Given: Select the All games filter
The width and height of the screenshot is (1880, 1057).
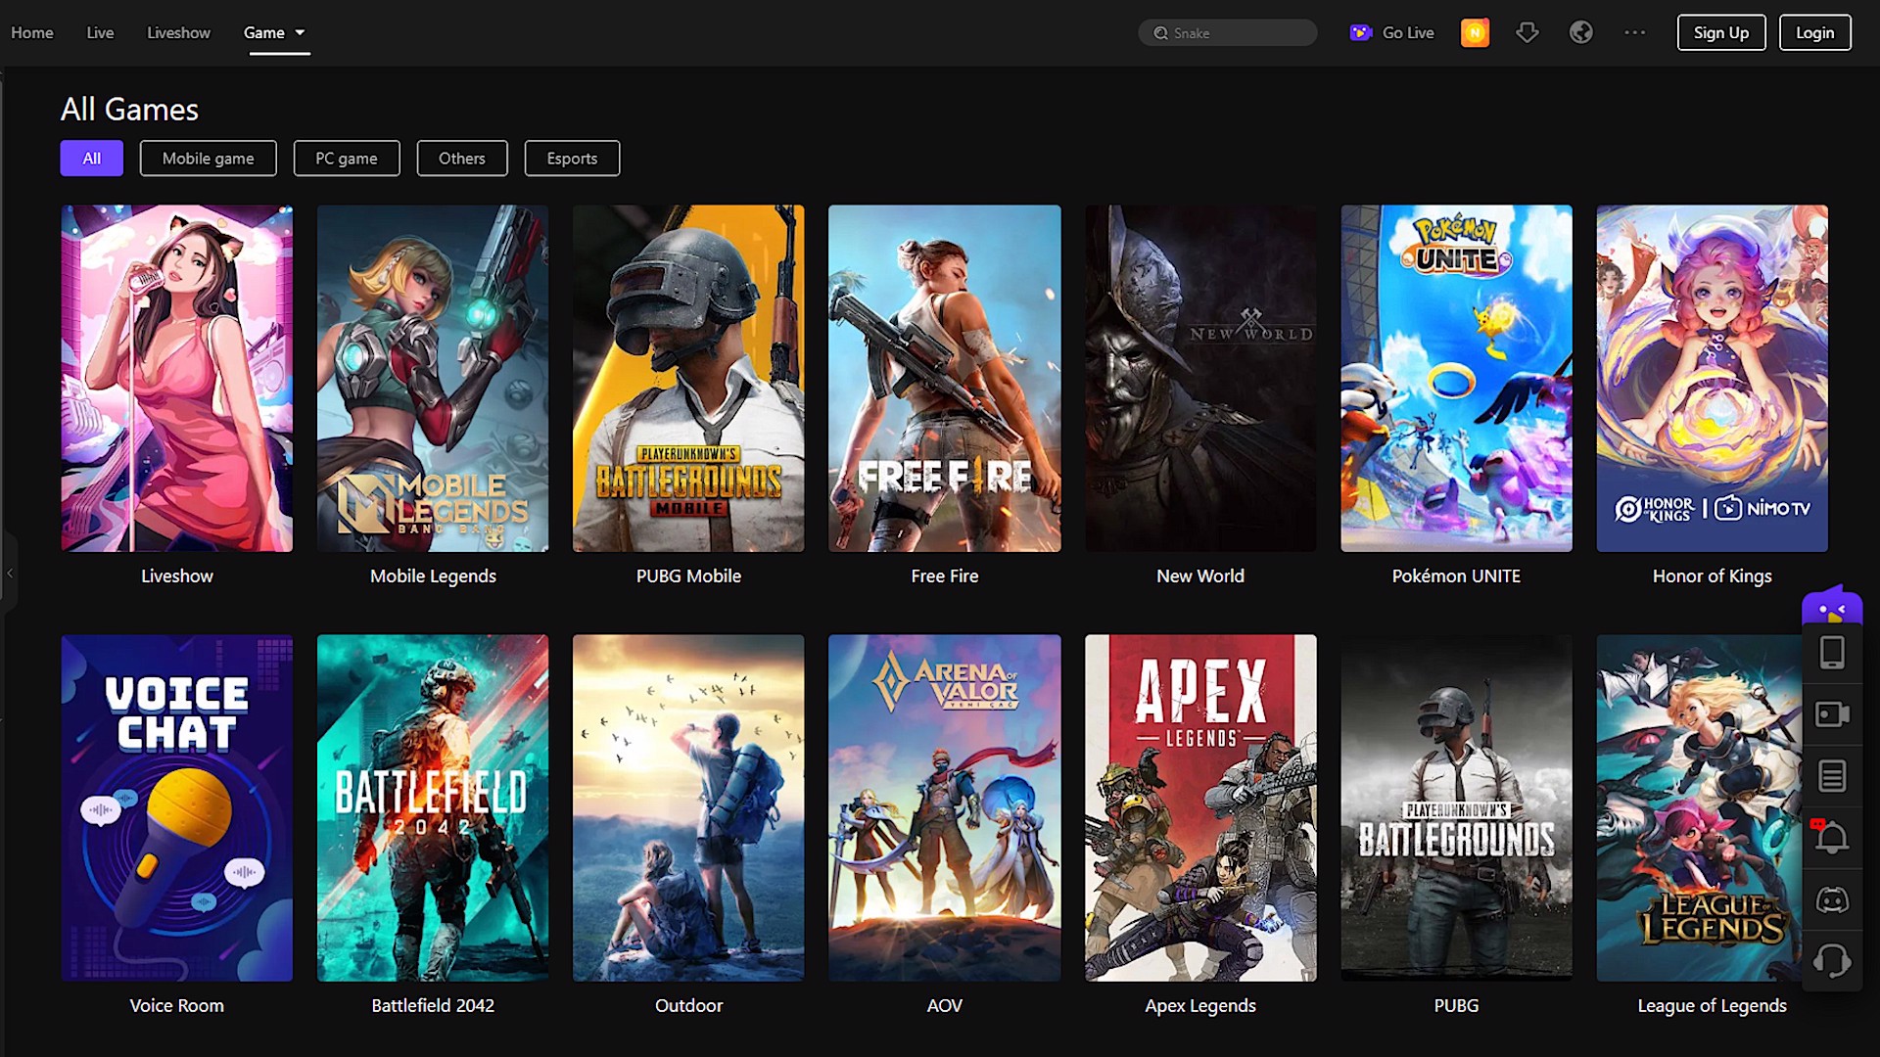Looking at the screenshot, I should 91,158.
